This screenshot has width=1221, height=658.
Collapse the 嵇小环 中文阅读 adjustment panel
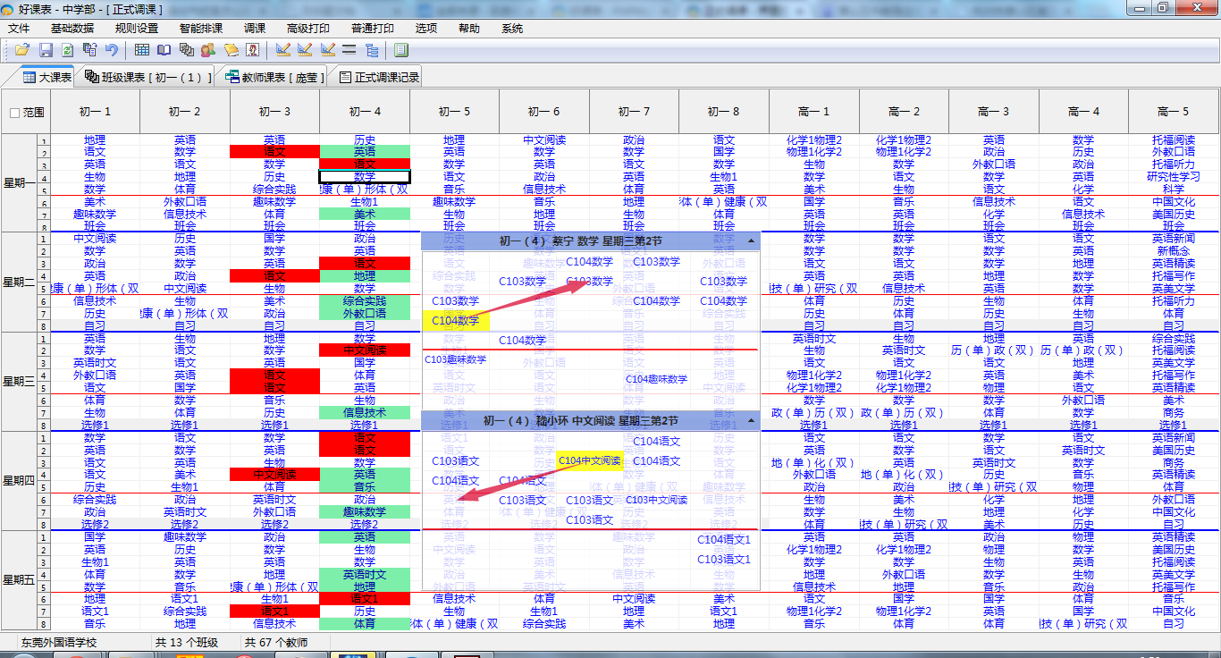[752, 420]
